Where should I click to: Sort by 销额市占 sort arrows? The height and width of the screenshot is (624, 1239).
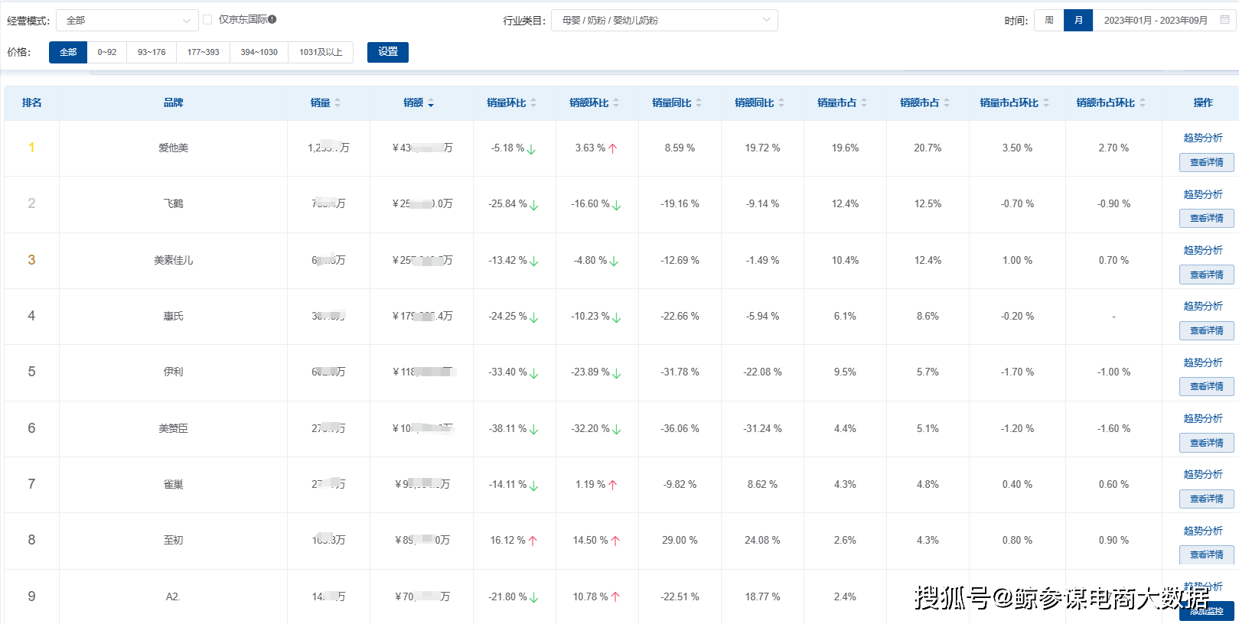[947, 103]
